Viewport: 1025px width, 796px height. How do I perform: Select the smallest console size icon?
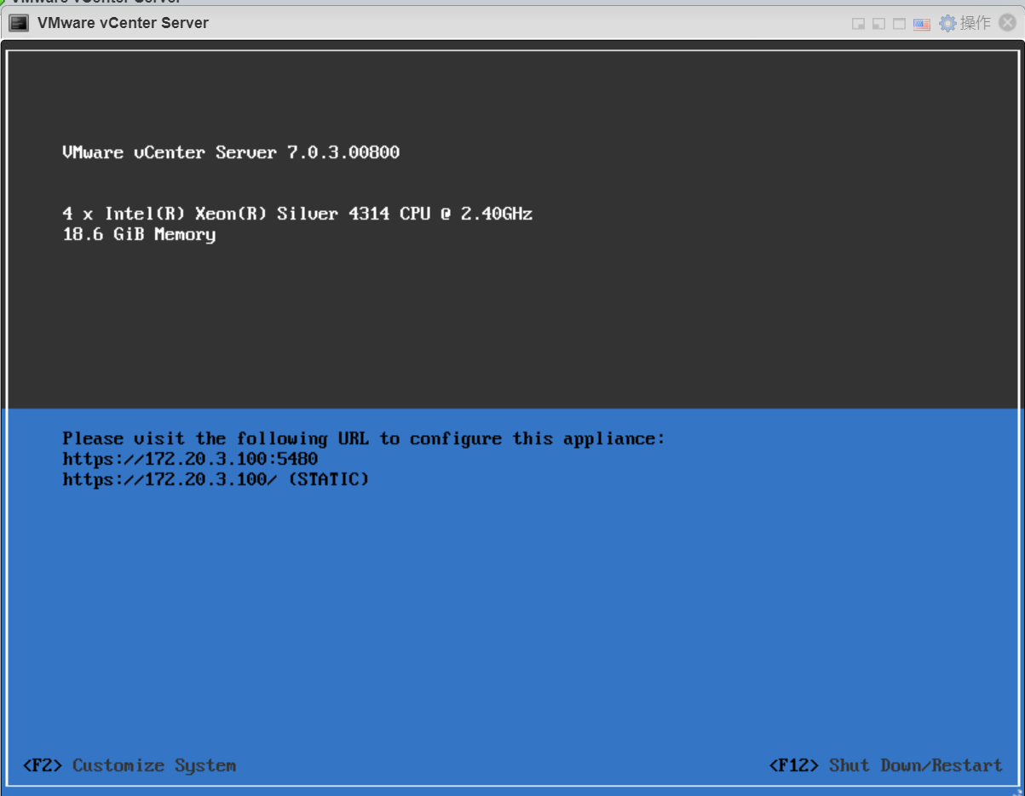859,24
